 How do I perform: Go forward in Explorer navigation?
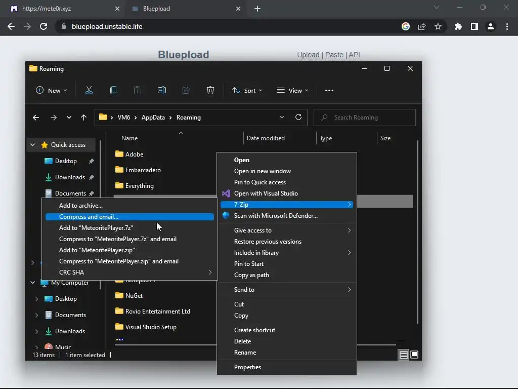53,118
